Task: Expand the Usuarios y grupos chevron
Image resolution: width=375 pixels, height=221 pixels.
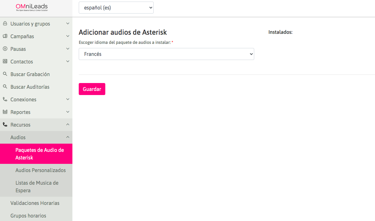Action: 68,24
